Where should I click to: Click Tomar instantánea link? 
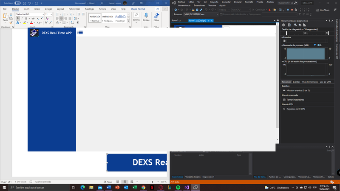pos(295,100)
